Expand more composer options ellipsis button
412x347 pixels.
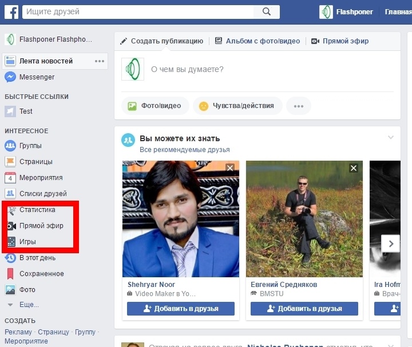(299, 106)
